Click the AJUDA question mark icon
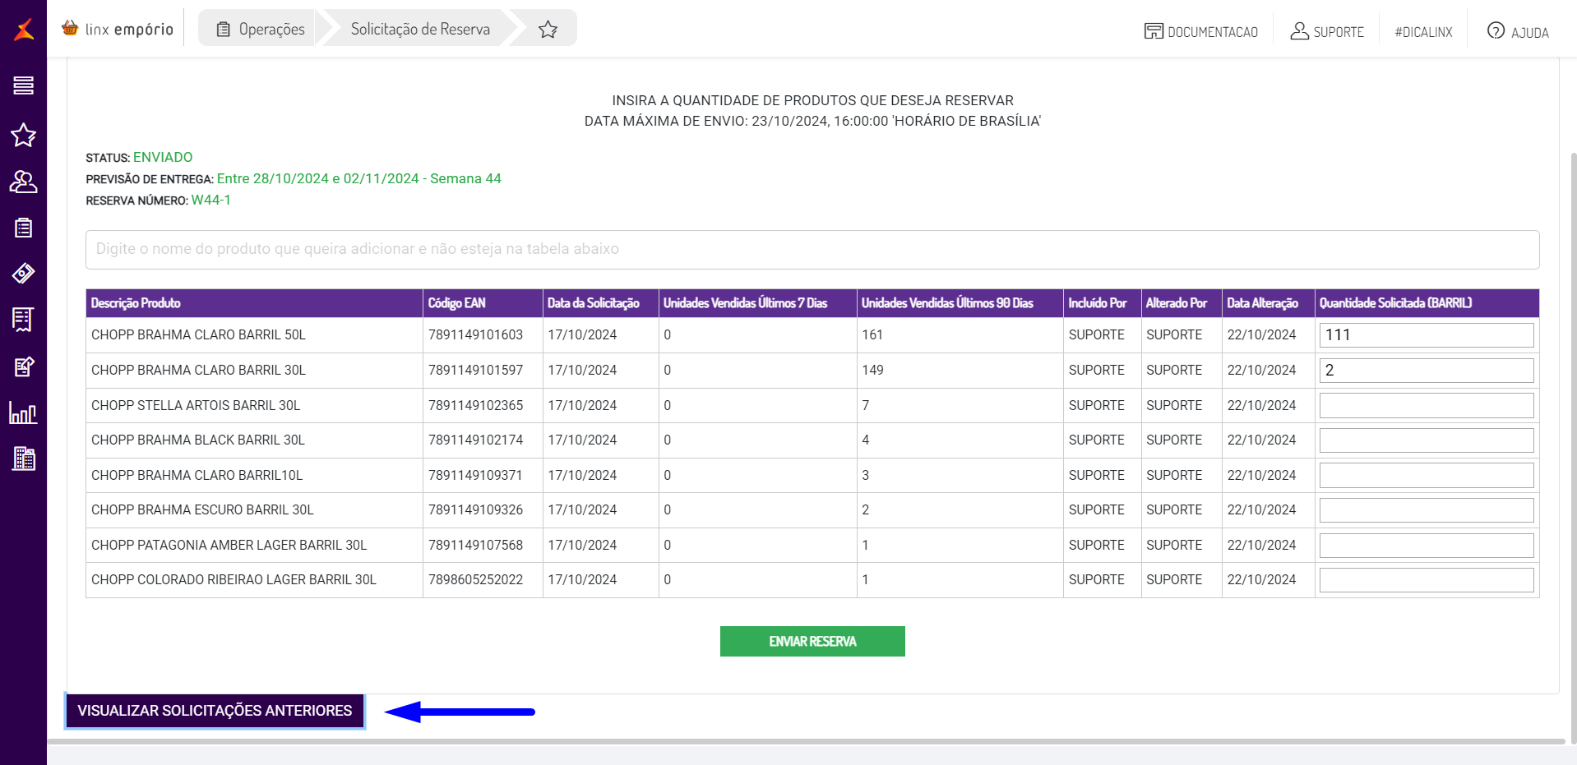The width and height of the screenshot is (1577, 765). pyautogui.click(x=1496, y=31)
